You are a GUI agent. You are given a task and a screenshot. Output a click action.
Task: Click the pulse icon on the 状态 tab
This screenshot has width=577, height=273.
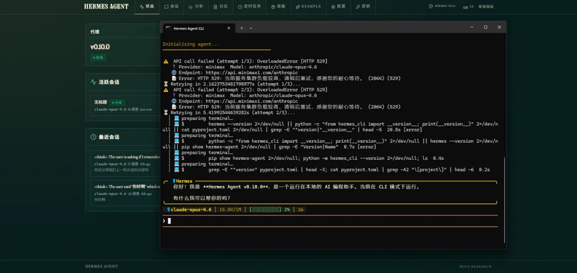pos(142,6)
